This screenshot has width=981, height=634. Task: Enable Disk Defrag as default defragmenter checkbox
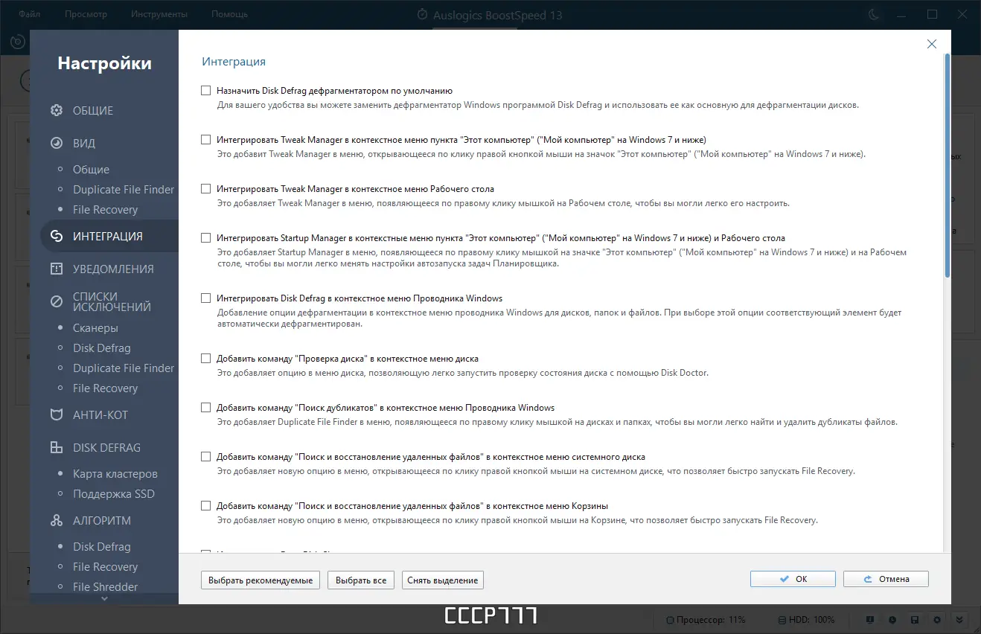pos(206,91)
